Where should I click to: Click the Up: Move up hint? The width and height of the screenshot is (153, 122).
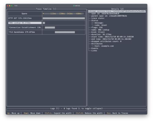point(13,113)
